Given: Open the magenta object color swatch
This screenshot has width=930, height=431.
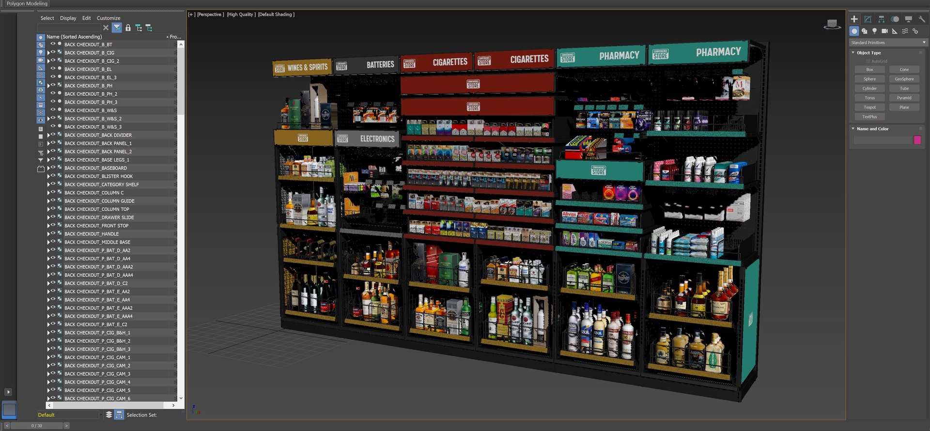Looking at the screenshot, I should (x=917, y=140).
